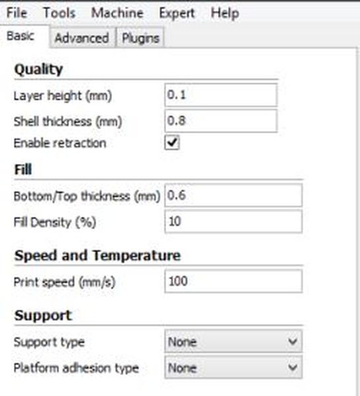Switch to the Plugins tab
This screenshot has height=396, width=360.
pyautogui.click(x=140, y=38)
